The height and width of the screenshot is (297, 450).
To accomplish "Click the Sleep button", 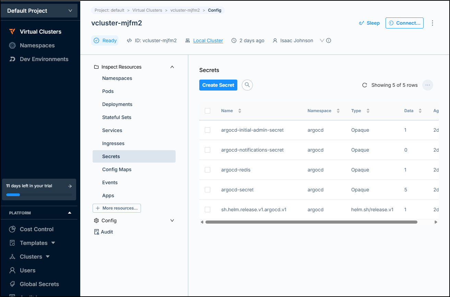I will coord(369,23).
